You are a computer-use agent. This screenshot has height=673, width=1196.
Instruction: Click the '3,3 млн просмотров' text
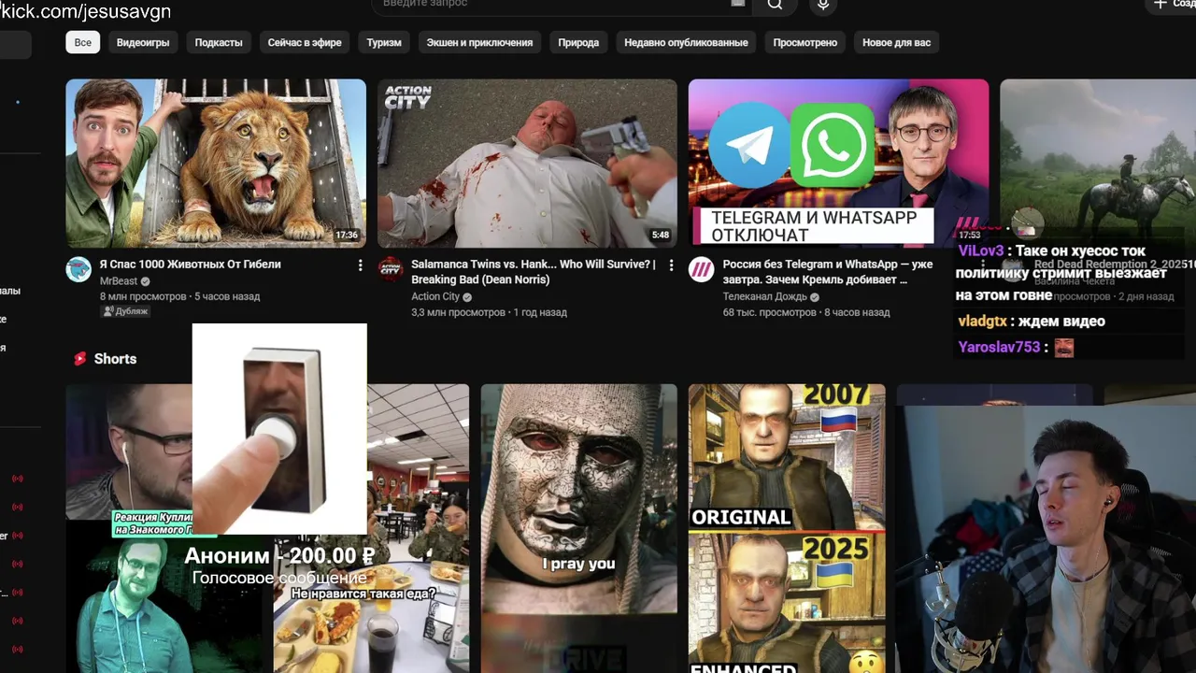click(458, 312)
